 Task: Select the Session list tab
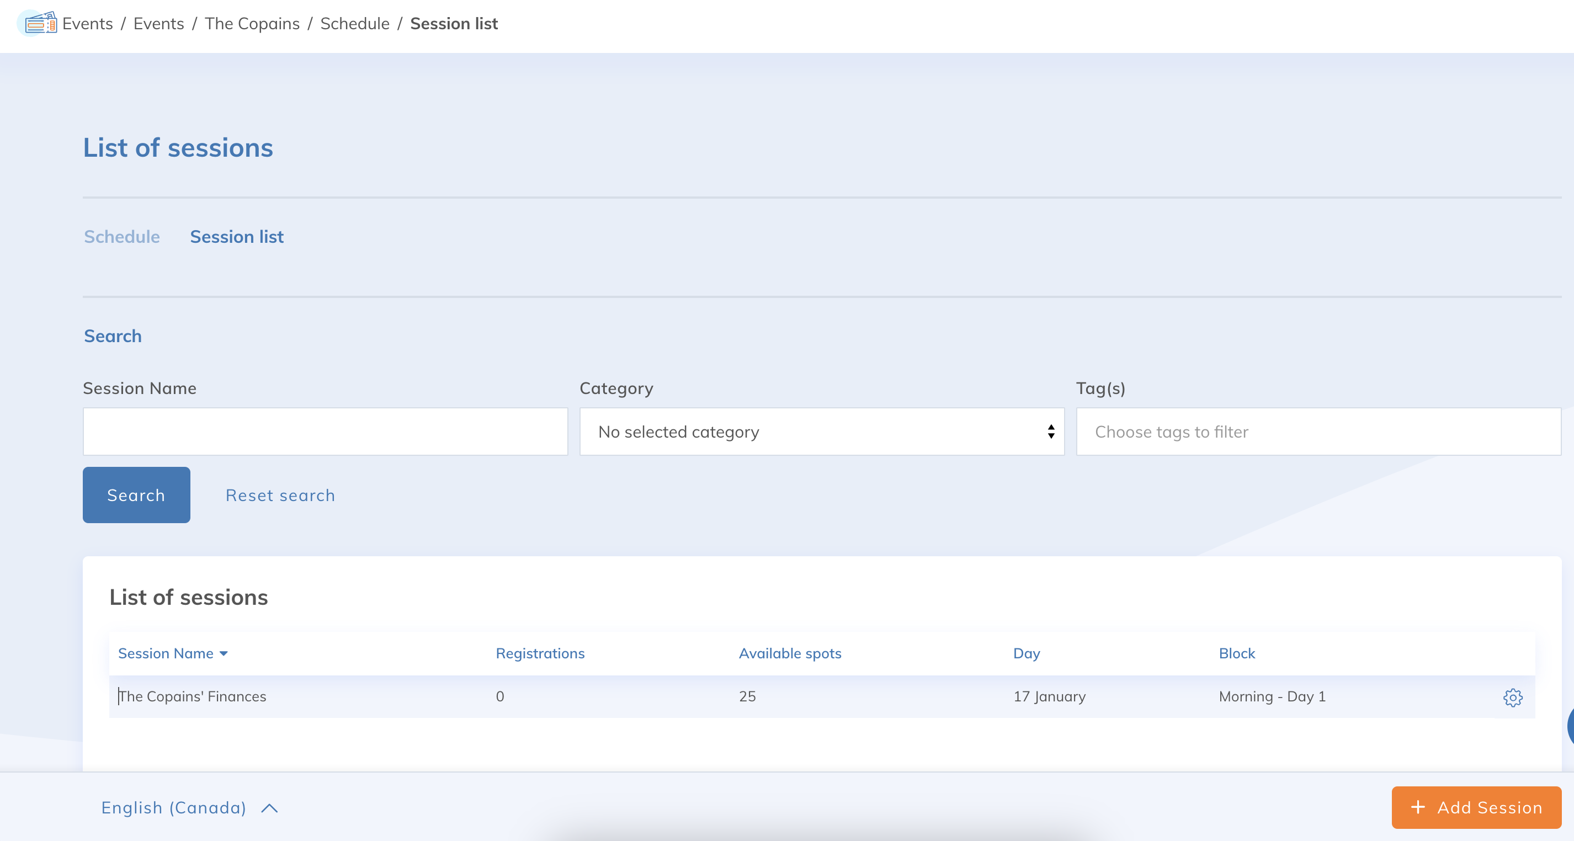(236, 236)
